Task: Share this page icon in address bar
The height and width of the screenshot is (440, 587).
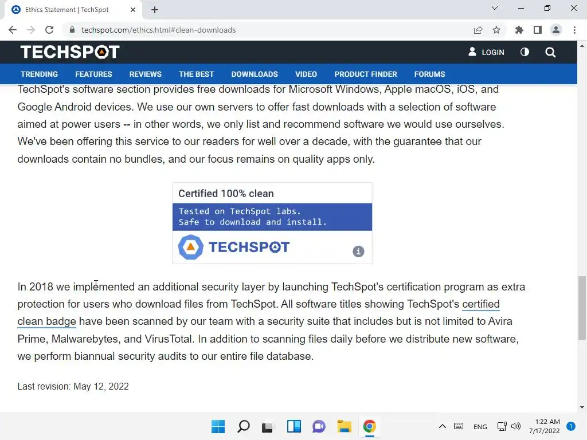Action: coord(478,30)
